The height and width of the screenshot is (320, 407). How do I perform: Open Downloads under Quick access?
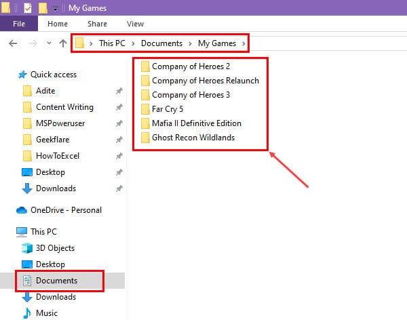pyautogui.click(x=56, y=188)
